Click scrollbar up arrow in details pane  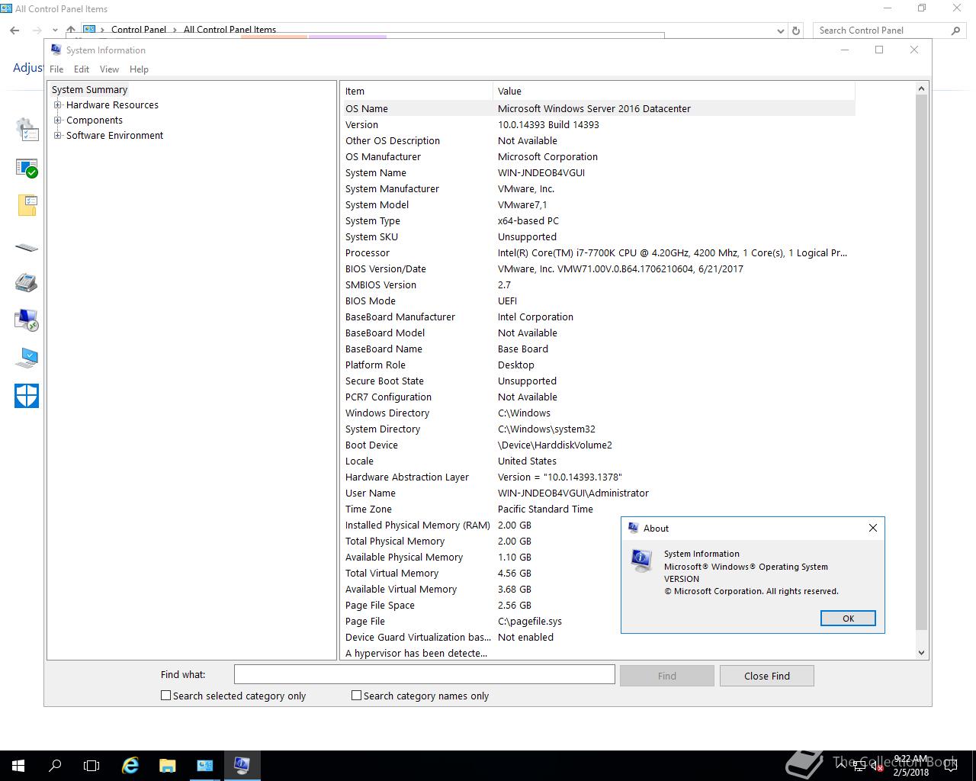pyautogui.click(x=921, y=88)
